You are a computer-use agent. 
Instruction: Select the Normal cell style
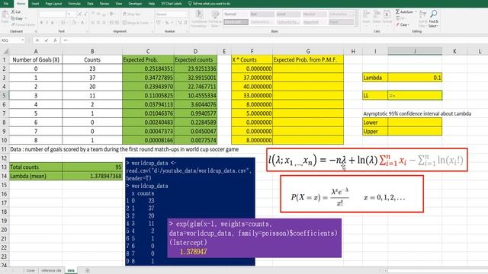coord(236,14)
